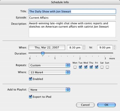This screenshot has height=111, width=120.
Task: Click the 8:30 pm start time field
Action: (74, 47)
